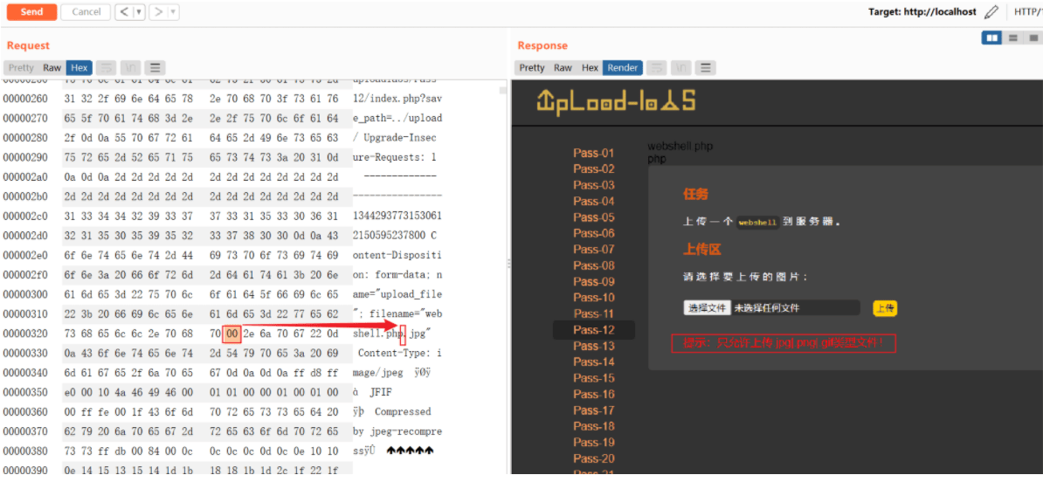Viewport: 1043px width, 482px height.
Task: Open Pass-15 in the sidebar
Action: coord(594,377)
